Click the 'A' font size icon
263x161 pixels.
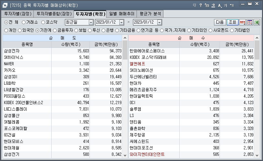coord(220,5)
